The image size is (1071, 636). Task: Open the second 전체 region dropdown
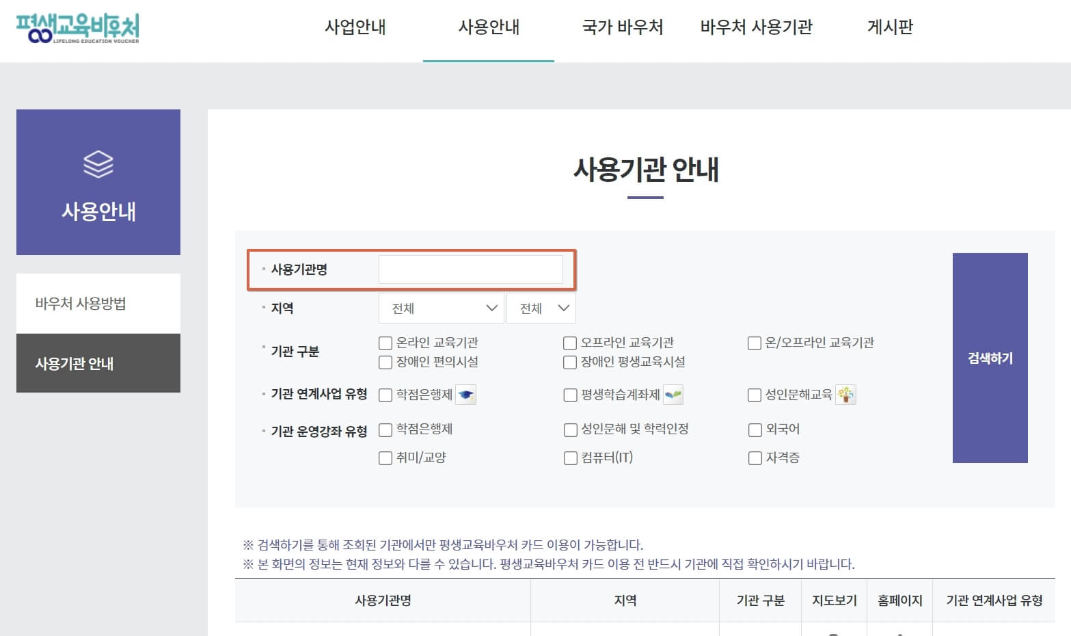point(541,308)
